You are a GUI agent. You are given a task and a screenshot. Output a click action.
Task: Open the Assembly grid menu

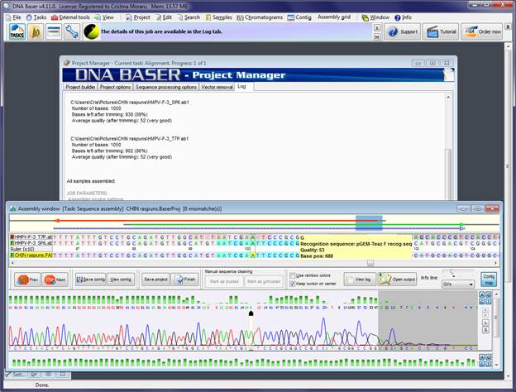click(x=334, y=17)
